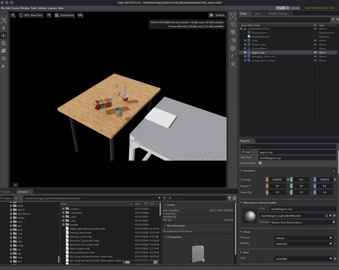
Task: Hide the franka_table prim with eye icon
Action: click(x=316, y=44)
